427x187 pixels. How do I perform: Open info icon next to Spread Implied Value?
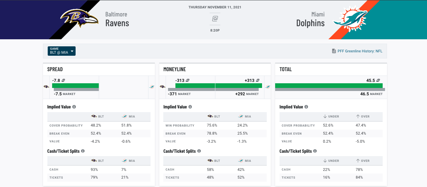point(74,107)
